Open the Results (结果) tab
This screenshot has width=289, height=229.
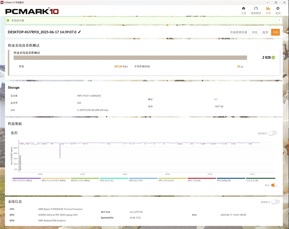tap(268, 10)
